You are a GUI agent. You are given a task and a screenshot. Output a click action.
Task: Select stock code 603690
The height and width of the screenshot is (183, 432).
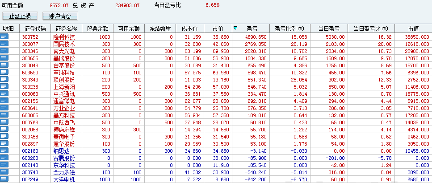pyautogui.click(x=30, y=73)
